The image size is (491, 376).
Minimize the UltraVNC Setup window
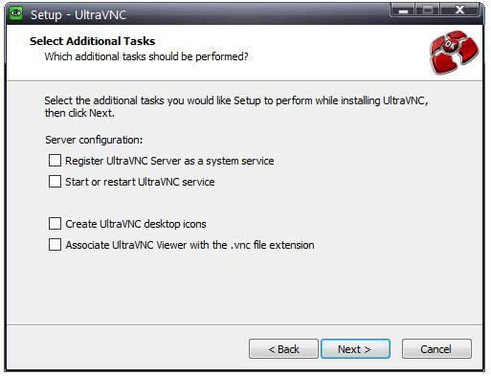point(403,11)
